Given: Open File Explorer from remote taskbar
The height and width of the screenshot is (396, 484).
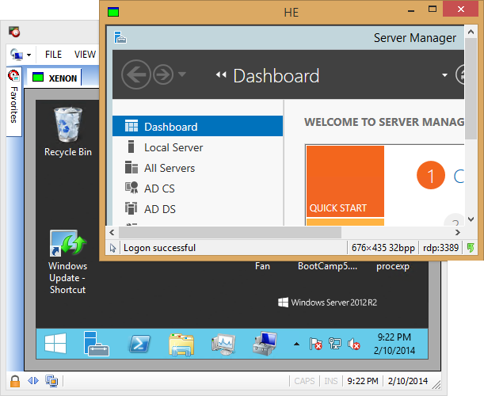Looking at the screenshot, I should pyautogui.click(x=181, y=345).
